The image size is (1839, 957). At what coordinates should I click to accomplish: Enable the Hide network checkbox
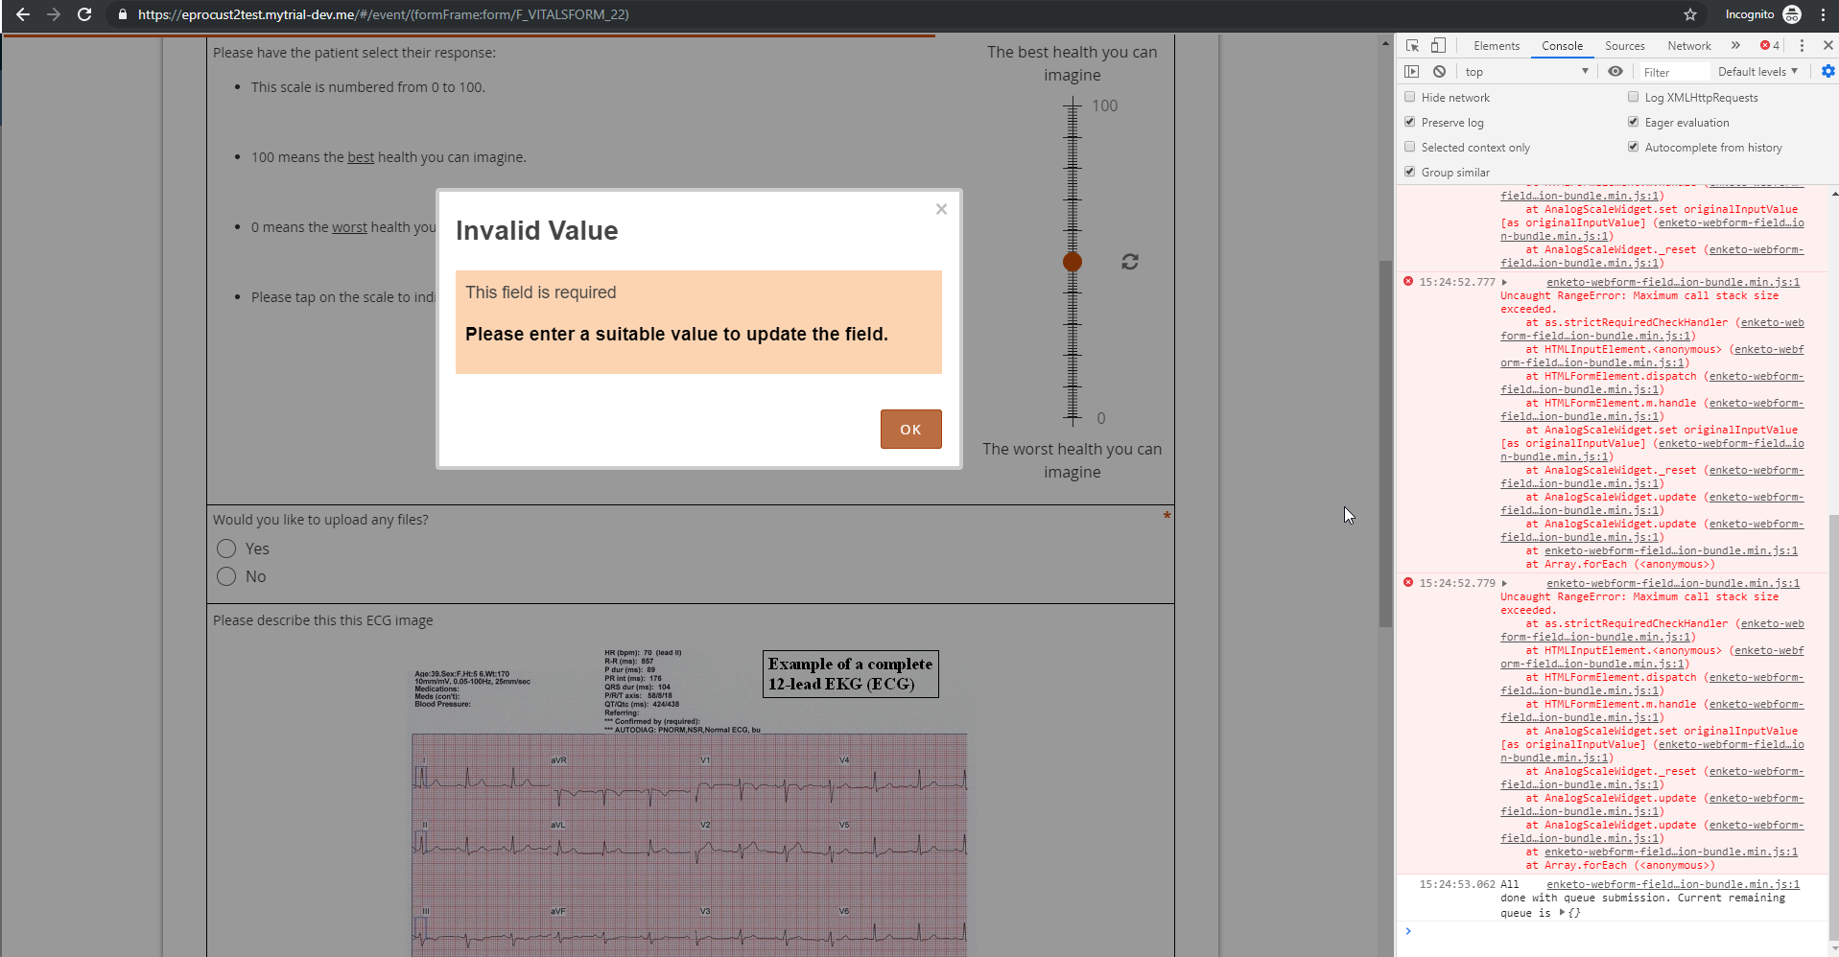click(1410, 97)
